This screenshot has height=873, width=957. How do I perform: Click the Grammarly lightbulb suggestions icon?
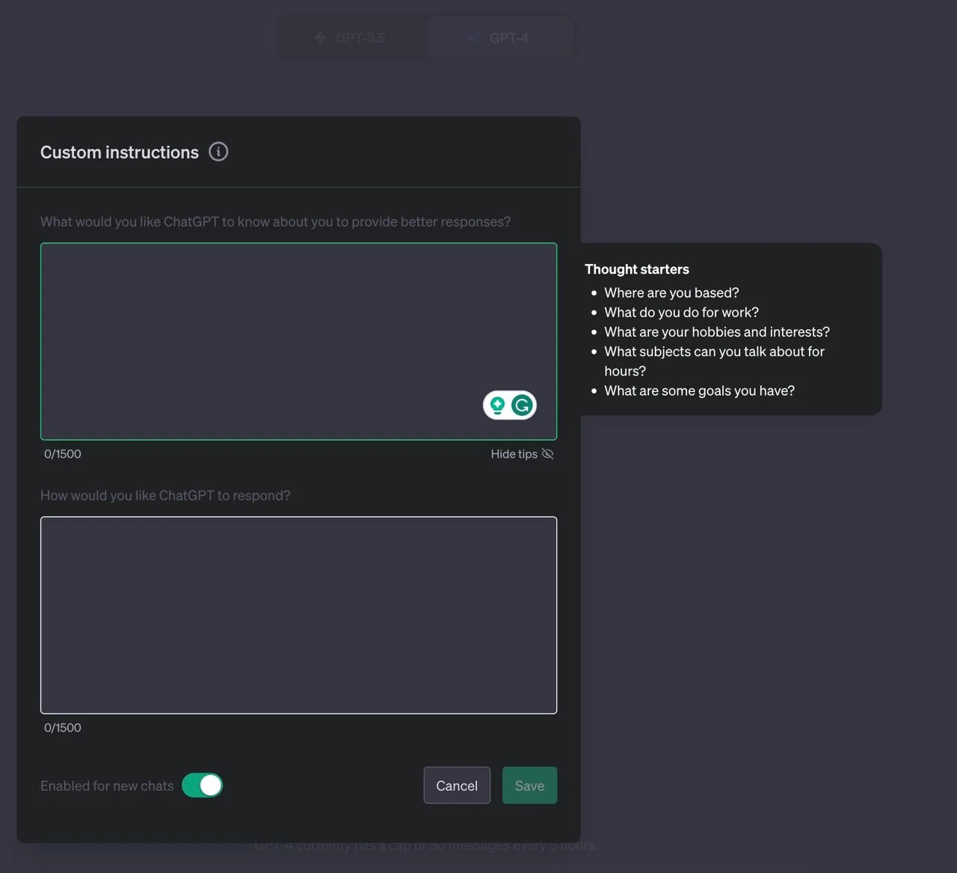click(497, 405)
